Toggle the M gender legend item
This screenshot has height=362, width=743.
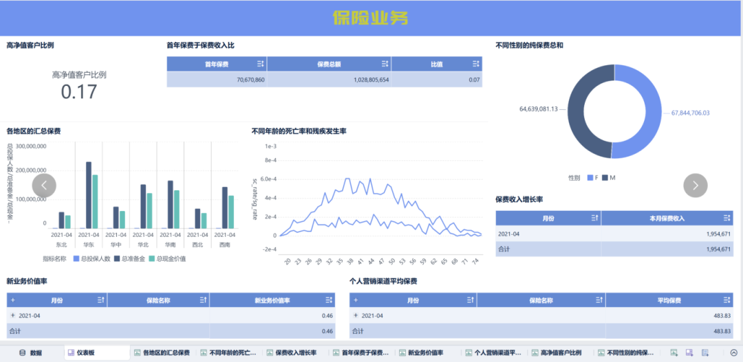point(608,178)
